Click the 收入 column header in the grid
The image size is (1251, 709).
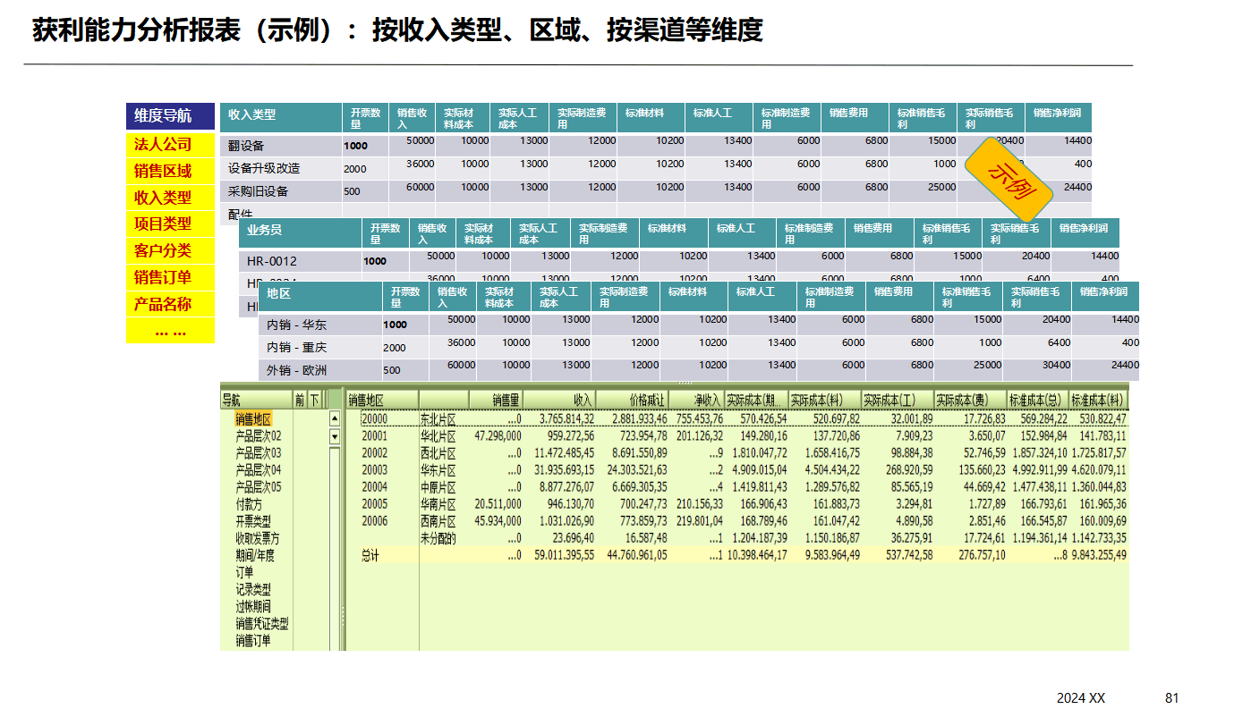point(559,401)
